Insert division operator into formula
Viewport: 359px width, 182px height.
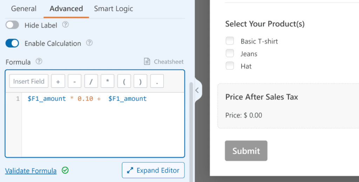click(91, 81)
